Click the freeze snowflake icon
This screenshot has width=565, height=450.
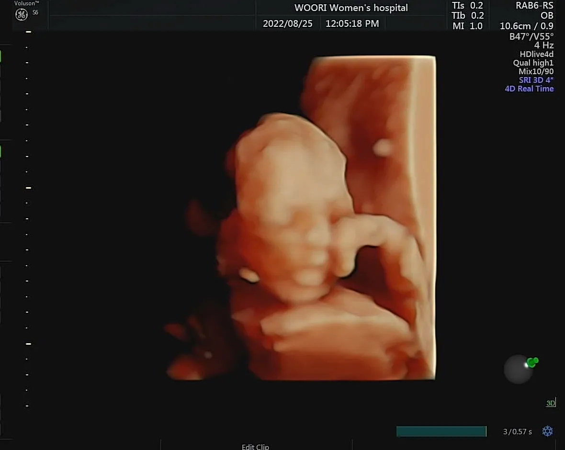pos(547,431)
